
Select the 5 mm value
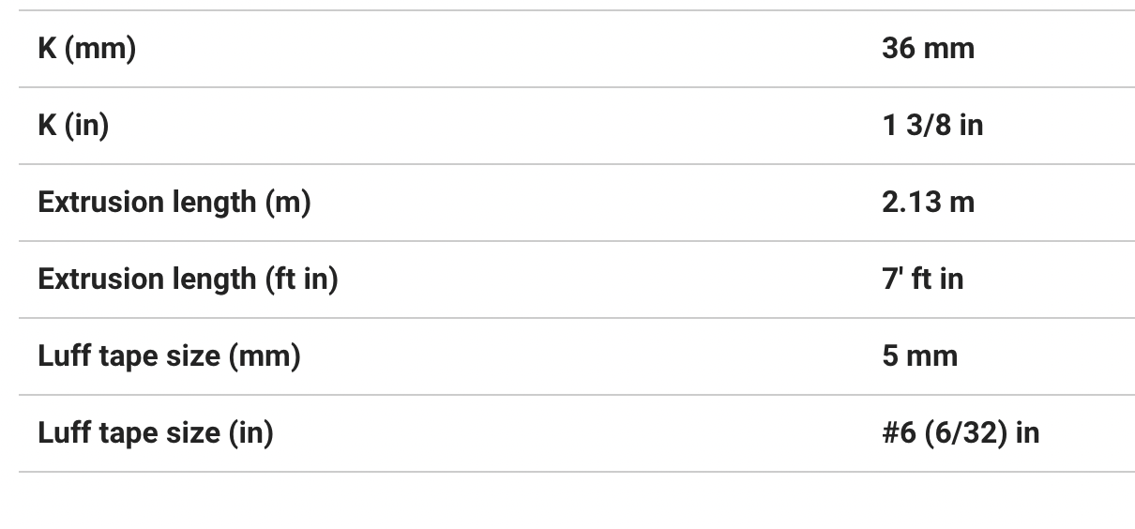coord(919,356)
